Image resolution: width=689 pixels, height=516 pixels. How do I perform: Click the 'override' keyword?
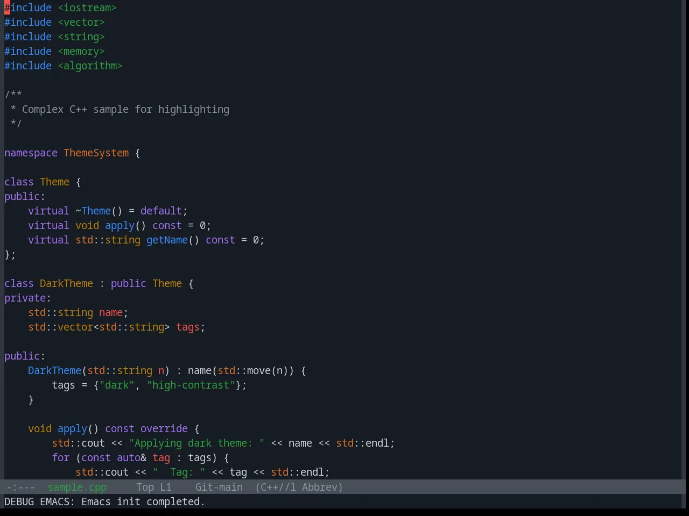[164, 428]
